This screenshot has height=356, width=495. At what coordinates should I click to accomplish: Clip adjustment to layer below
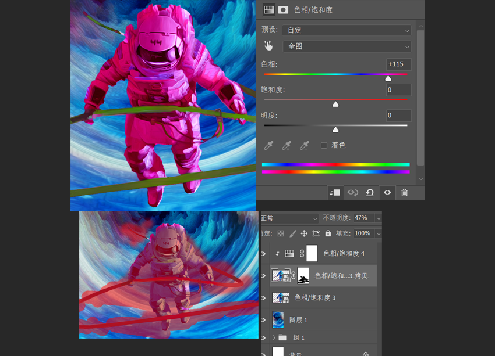(335, 192)
